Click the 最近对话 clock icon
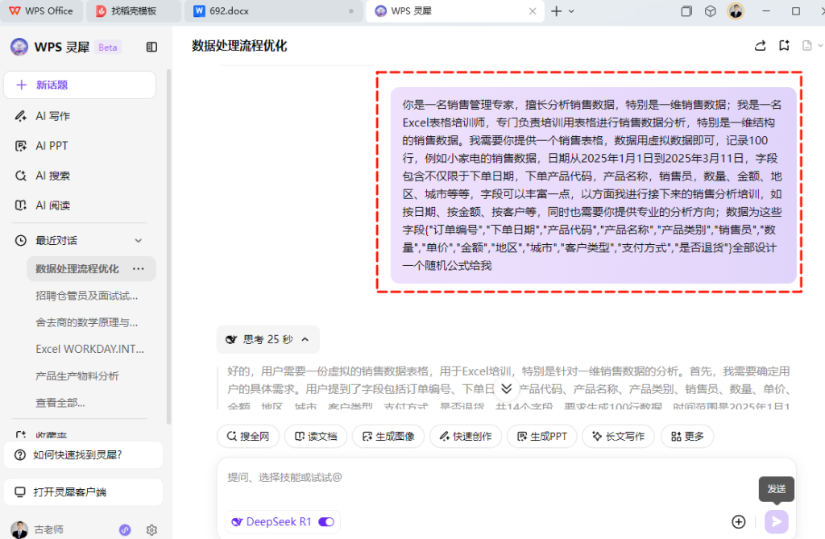Screen dimensions: 825x539 pyautogui.click(x=20, y=241)
